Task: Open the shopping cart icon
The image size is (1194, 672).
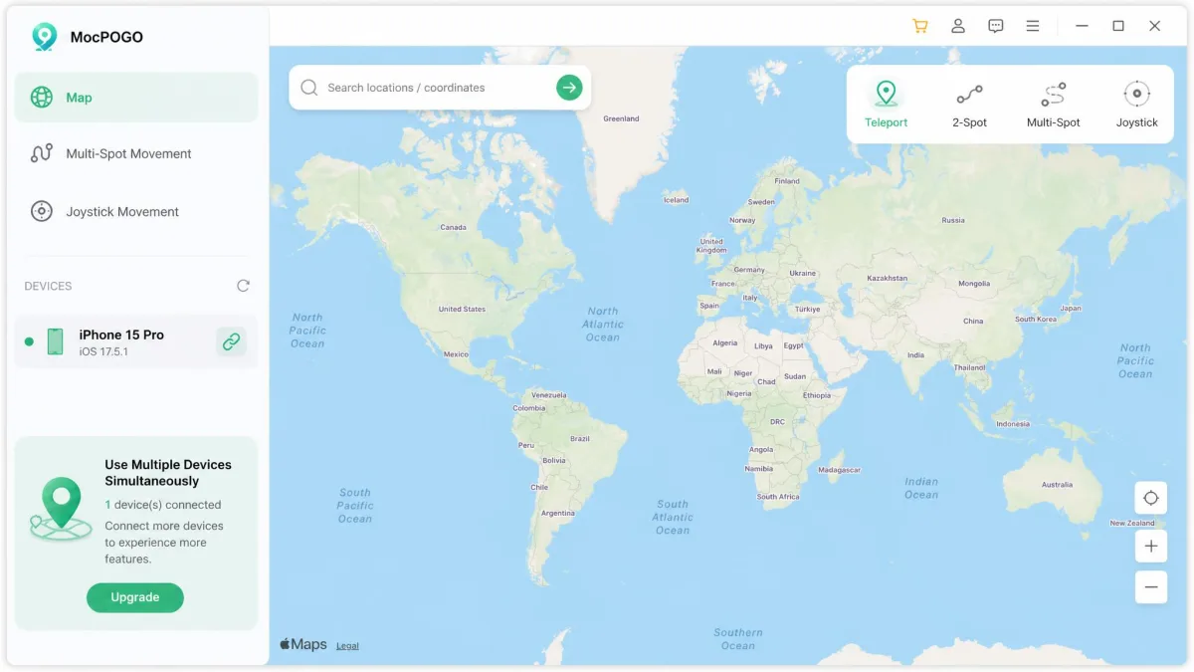Action: [920, 26]
